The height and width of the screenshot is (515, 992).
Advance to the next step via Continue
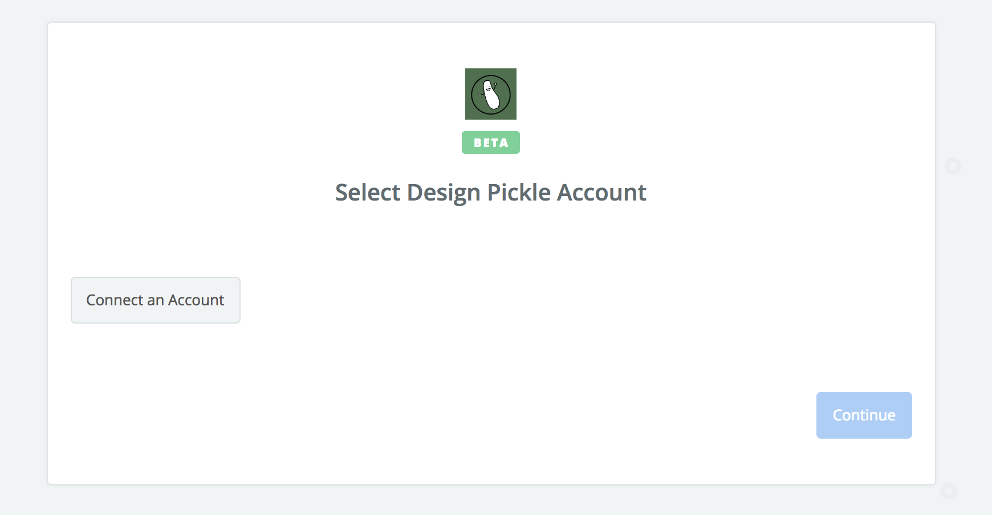[864, 415]
